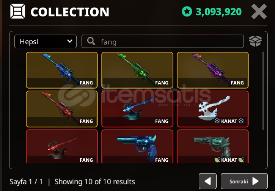Screen dimensions: 275x191
Task: Pick the blue Fang revolver
Action: [x=137, y=146]
